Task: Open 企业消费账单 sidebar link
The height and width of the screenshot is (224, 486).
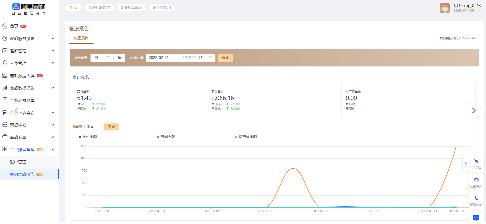Action: click(x=22, y=100)
